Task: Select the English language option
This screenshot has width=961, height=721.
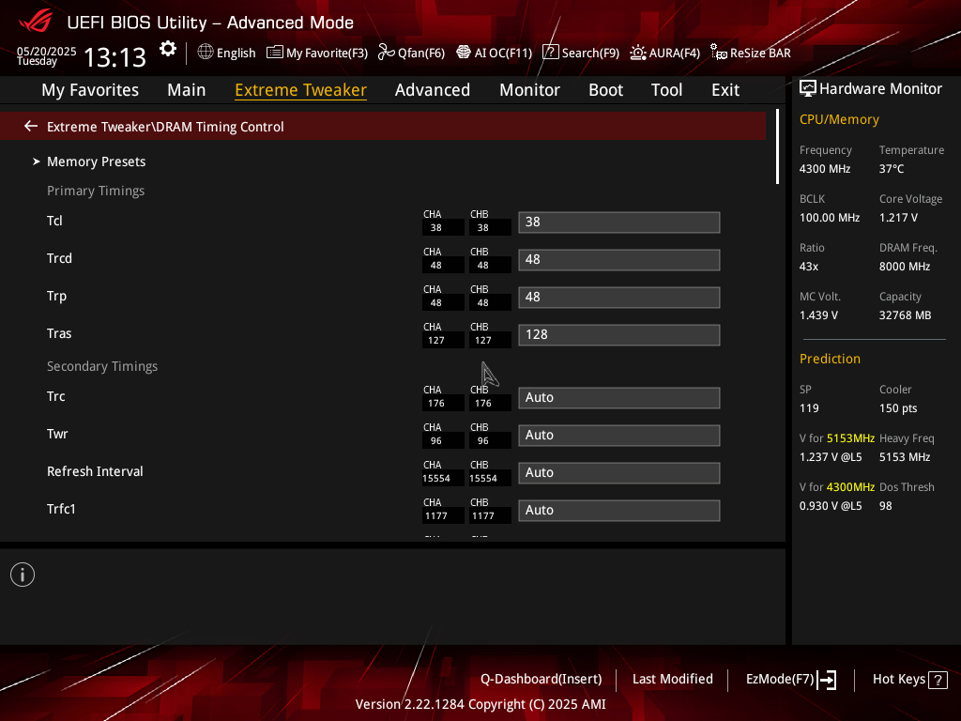Action: pos(236,53)
